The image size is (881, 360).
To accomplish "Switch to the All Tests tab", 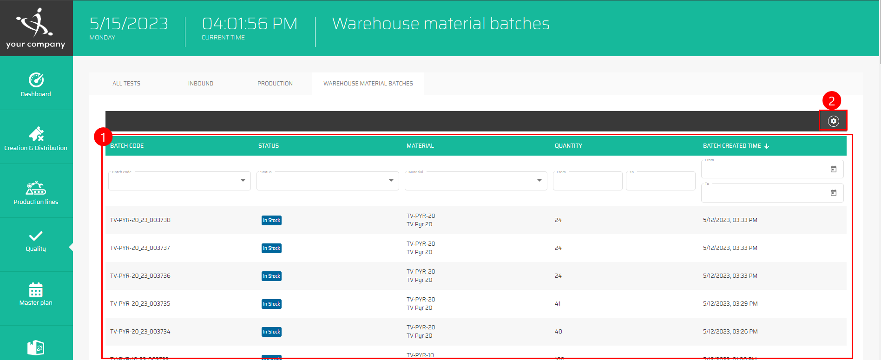I will [x=126, y=84].
